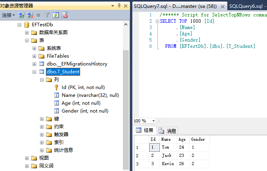Collapse the 列 folder
Viewport: 267px width, 171px height.
click(42, 80)
